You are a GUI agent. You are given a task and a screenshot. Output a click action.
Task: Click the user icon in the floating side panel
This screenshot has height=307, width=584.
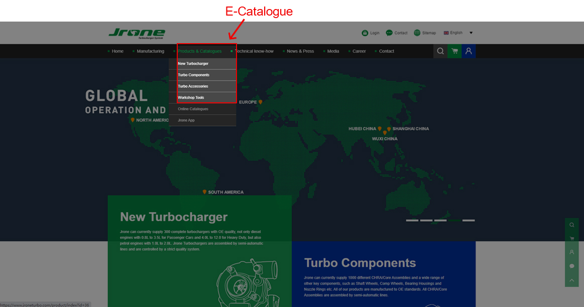click(x=572, y=252)
